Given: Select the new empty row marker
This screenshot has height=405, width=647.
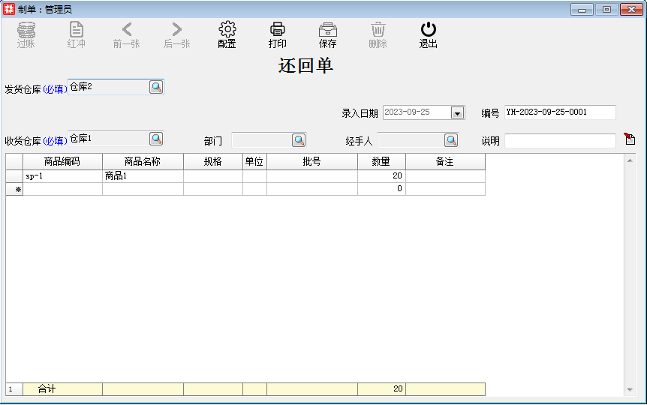Looking at the screenshot, I should point(14,189).
